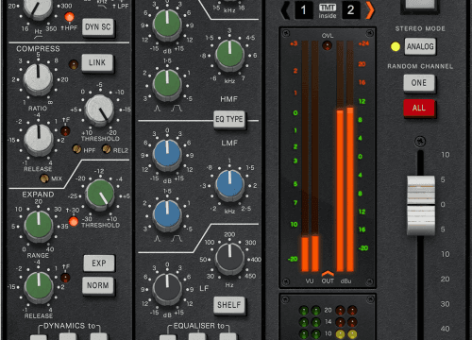Click the NORM button
The height and width of the screenshot is (340, 472).
pos(98,285)
